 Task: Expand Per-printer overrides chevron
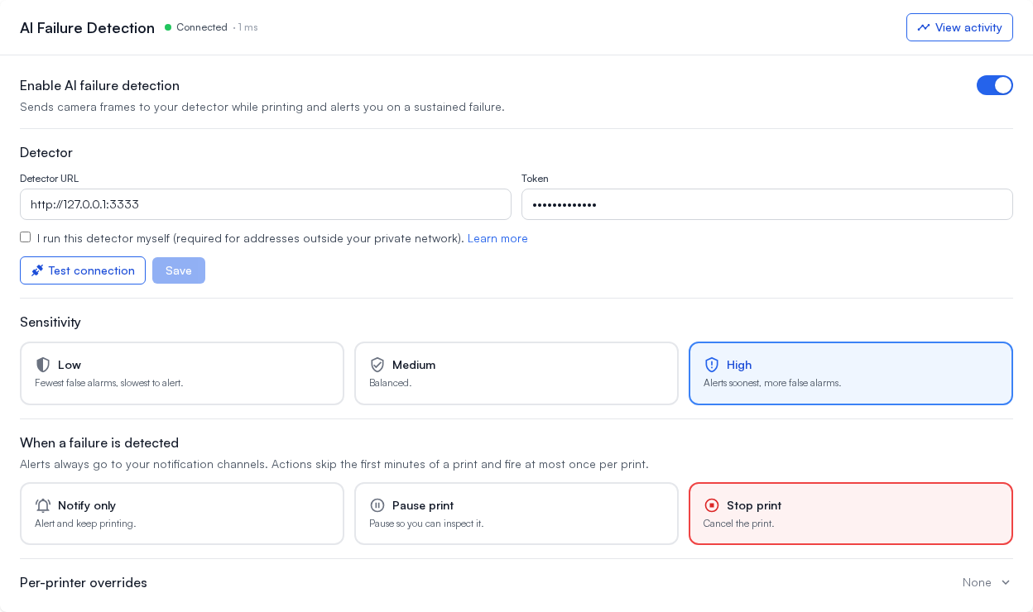pyautogui.click(x=1006, y=582)
